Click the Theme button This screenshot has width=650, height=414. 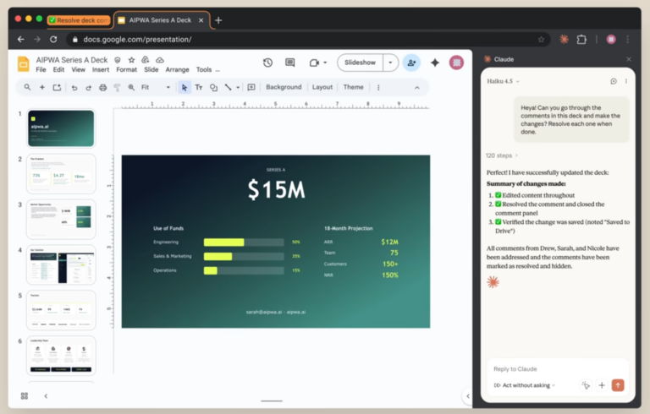tap(353, 87)
